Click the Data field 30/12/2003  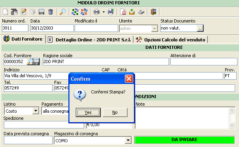(x=52, y=28)
